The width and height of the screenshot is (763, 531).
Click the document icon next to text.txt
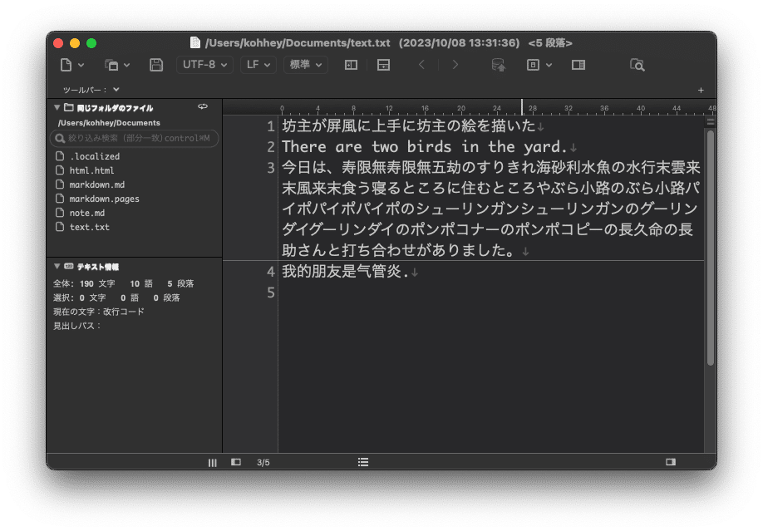click(60, 226)
